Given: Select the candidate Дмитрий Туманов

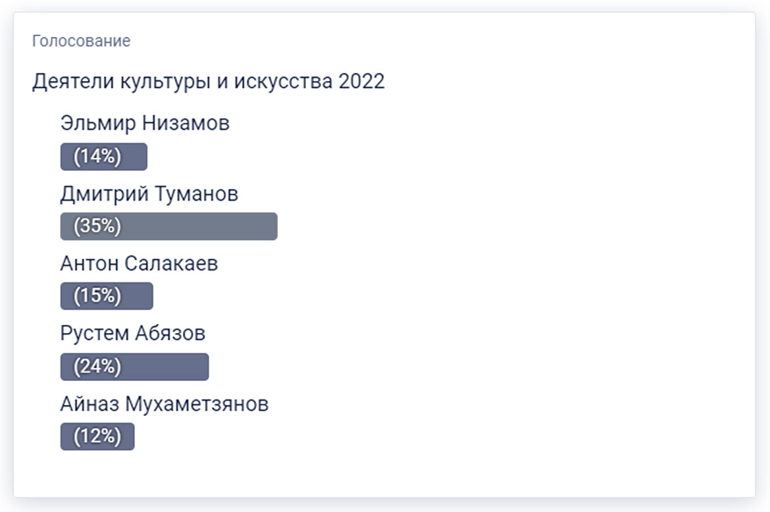Looking at the screenshot, I should click(x=149, y=194).
